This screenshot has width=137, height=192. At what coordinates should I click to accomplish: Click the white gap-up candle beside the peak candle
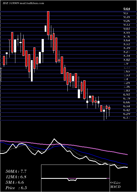click(x=45, y=29)
